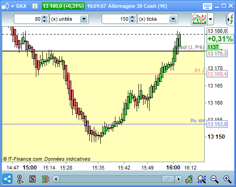Open chart style dropdown arrow beside DAX
Image resolution: width=236 pixels, height=187 pixels.
click(13, 6)
